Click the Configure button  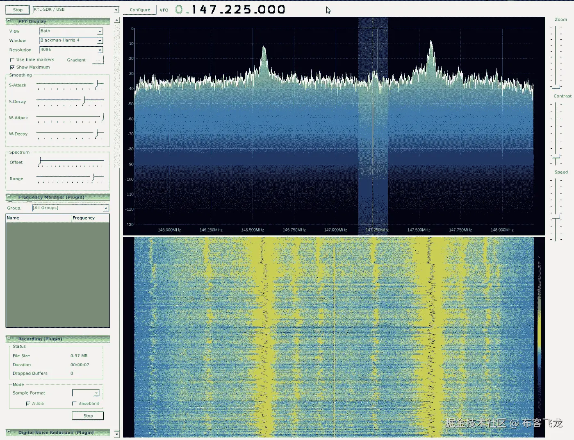click(140, 10)
